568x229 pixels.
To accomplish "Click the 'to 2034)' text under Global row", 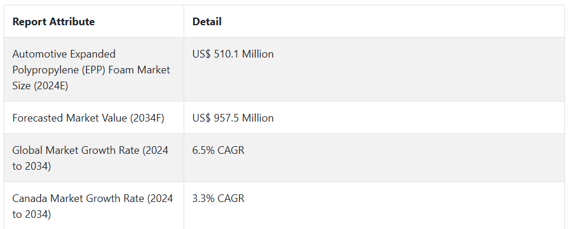I will coord(32,167).
